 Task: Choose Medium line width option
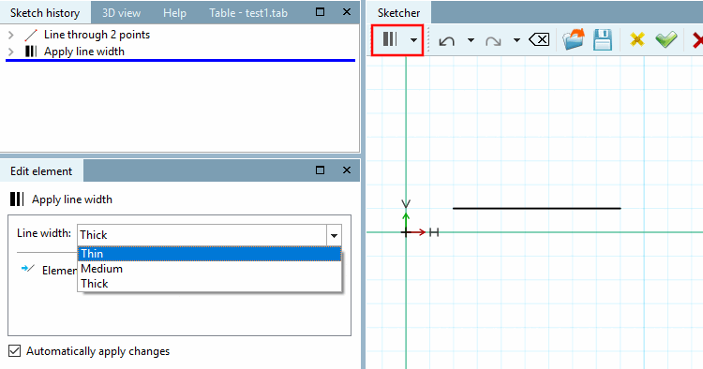point(209,269)
